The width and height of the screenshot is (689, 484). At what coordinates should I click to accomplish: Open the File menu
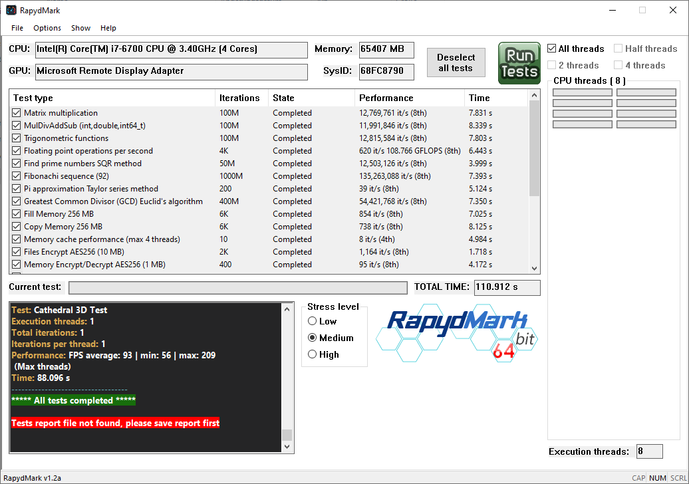(x=17, y=28)
